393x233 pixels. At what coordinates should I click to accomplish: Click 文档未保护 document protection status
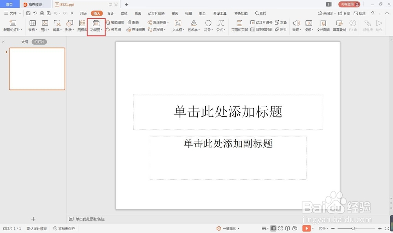point(64,228)
